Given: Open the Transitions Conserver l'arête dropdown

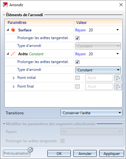Looking at the screenshot, I should pos(91,113).
